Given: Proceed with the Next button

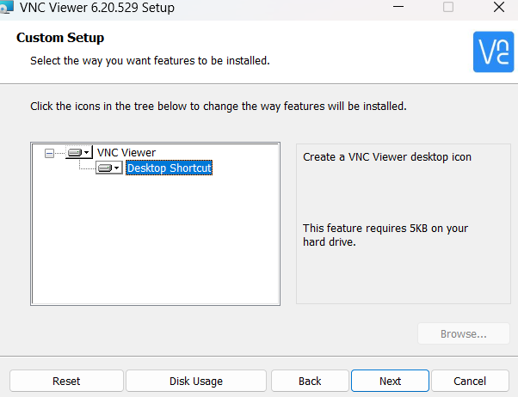Looking at the screenshot, I should click(x=390, y=381).
